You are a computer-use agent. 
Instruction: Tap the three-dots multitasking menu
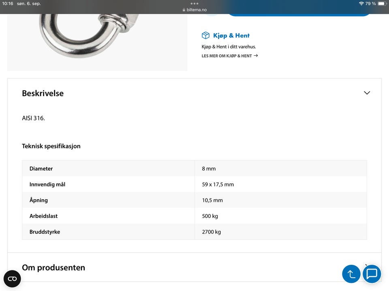tap(194, 4)
